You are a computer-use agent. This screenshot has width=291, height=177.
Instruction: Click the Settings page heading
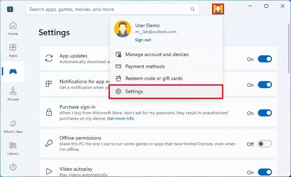coord(54,32)
